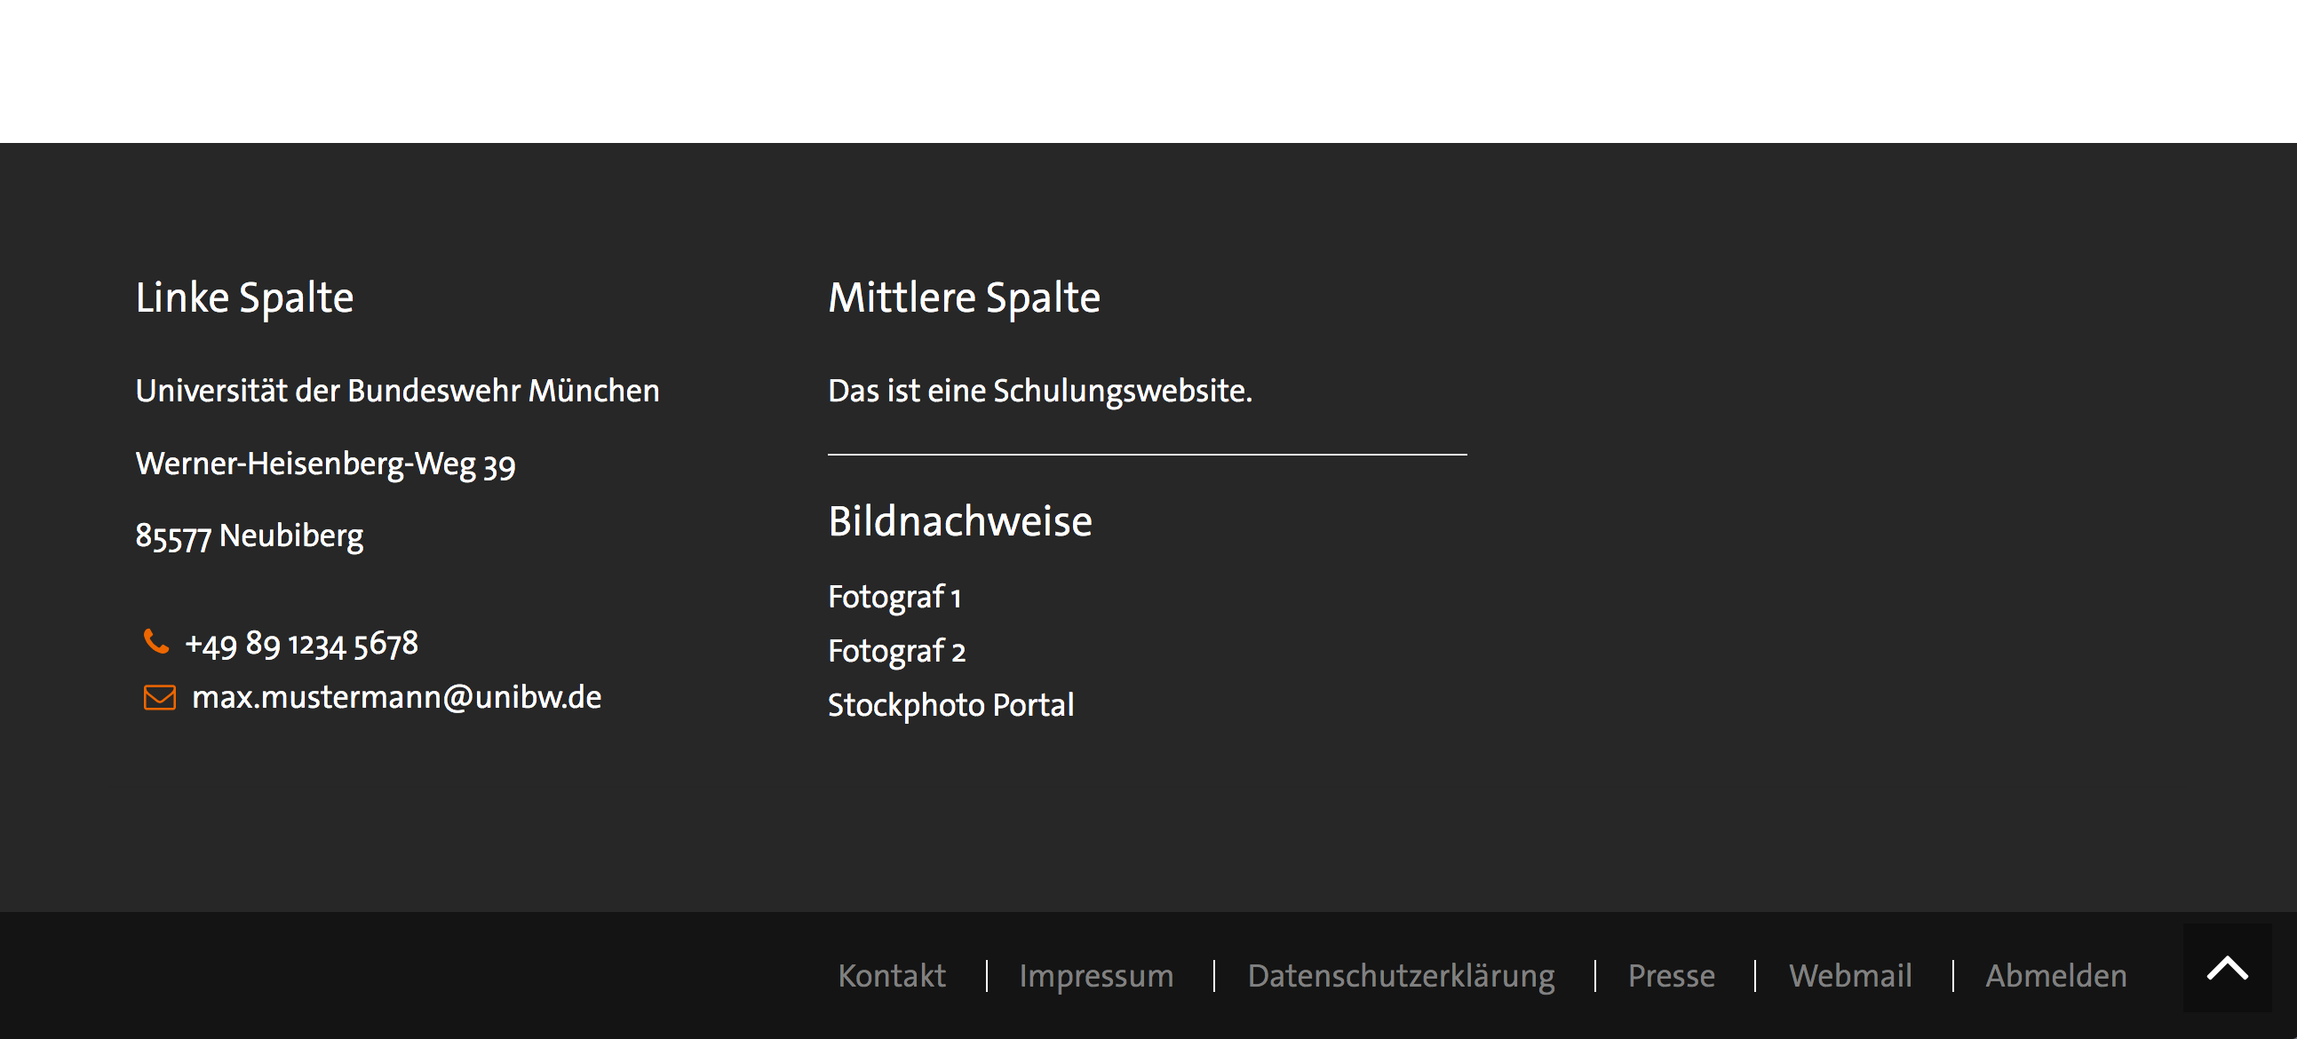2297x1039 pixels.
Task: Open the Presse page
Action: click(1671, 976)
